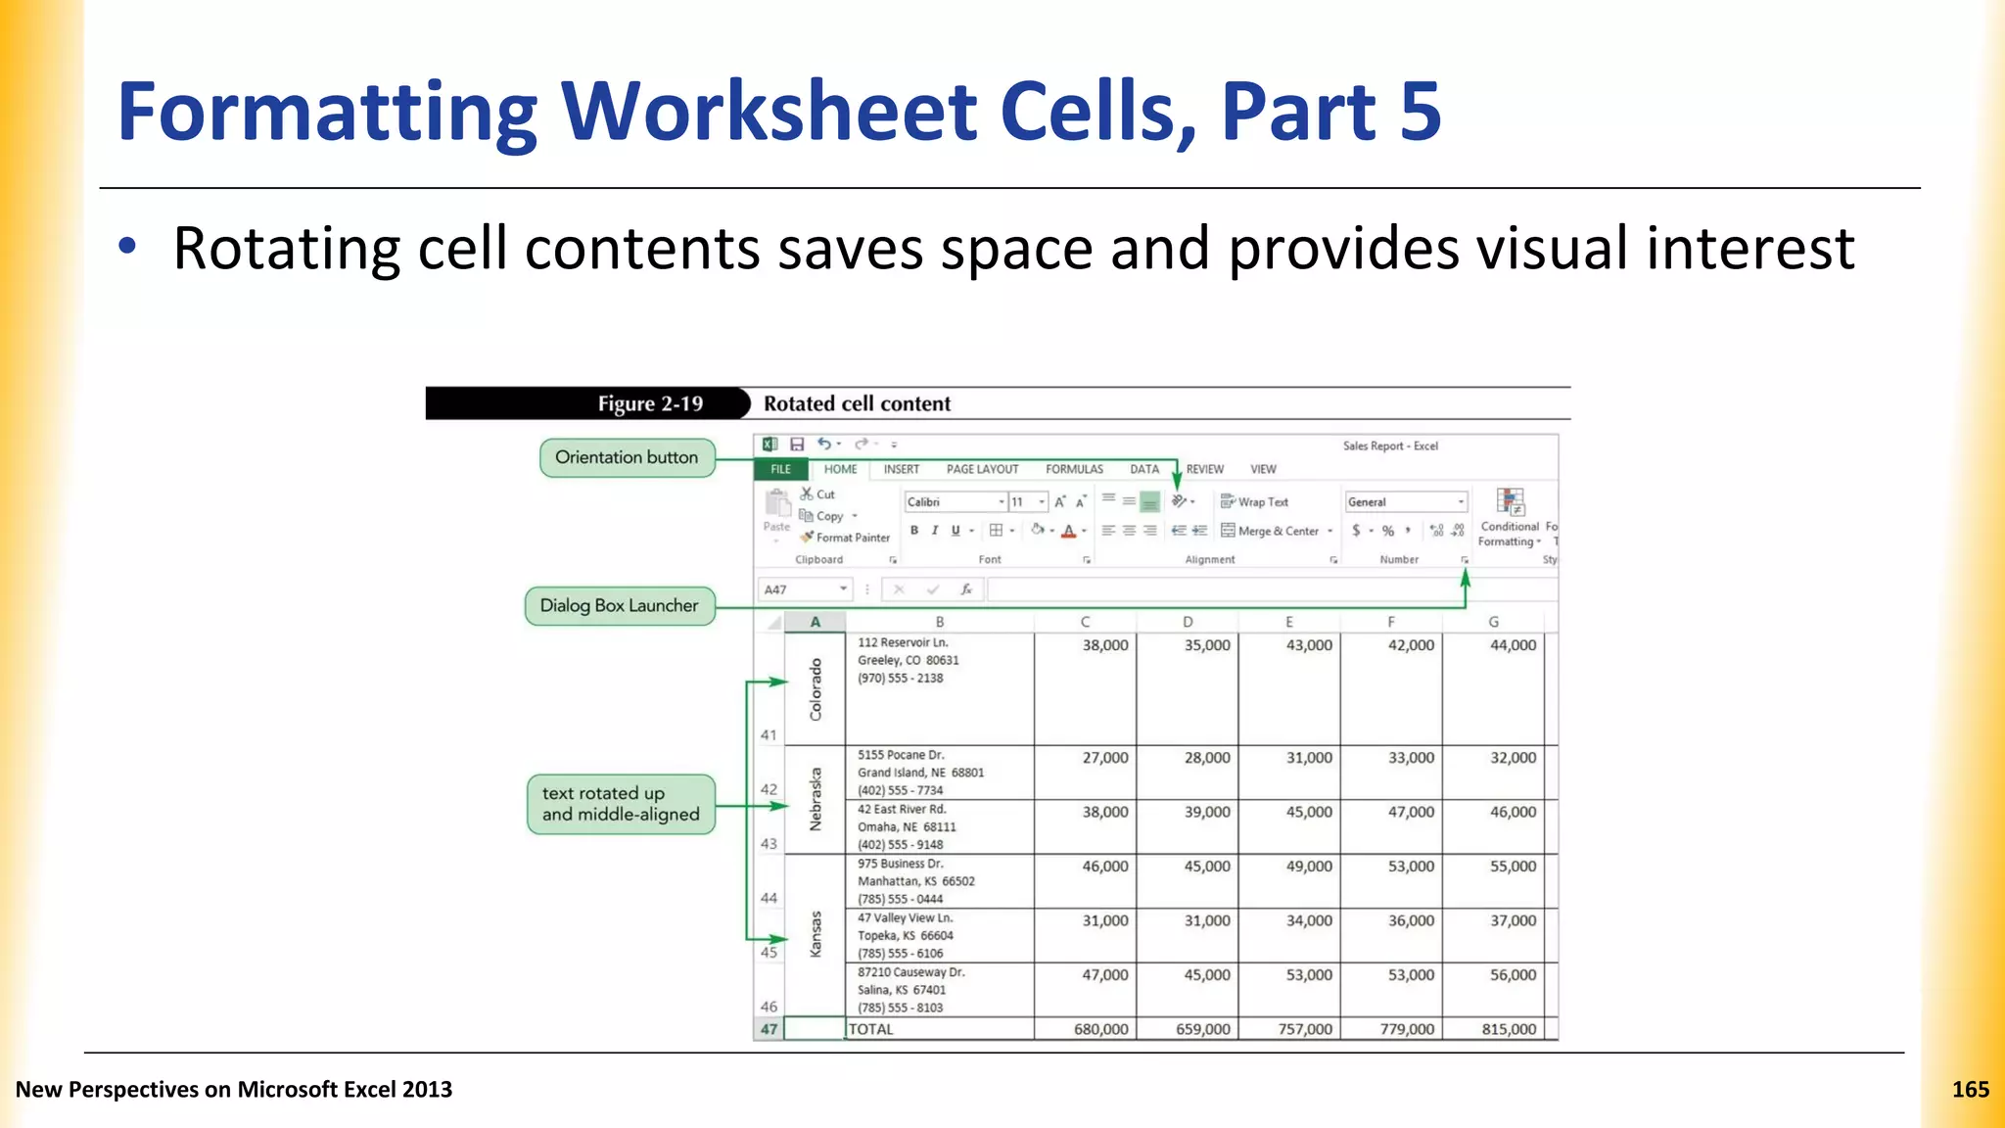Click the Save icon in the Quick Access Toolbar

tap(797, 445)
